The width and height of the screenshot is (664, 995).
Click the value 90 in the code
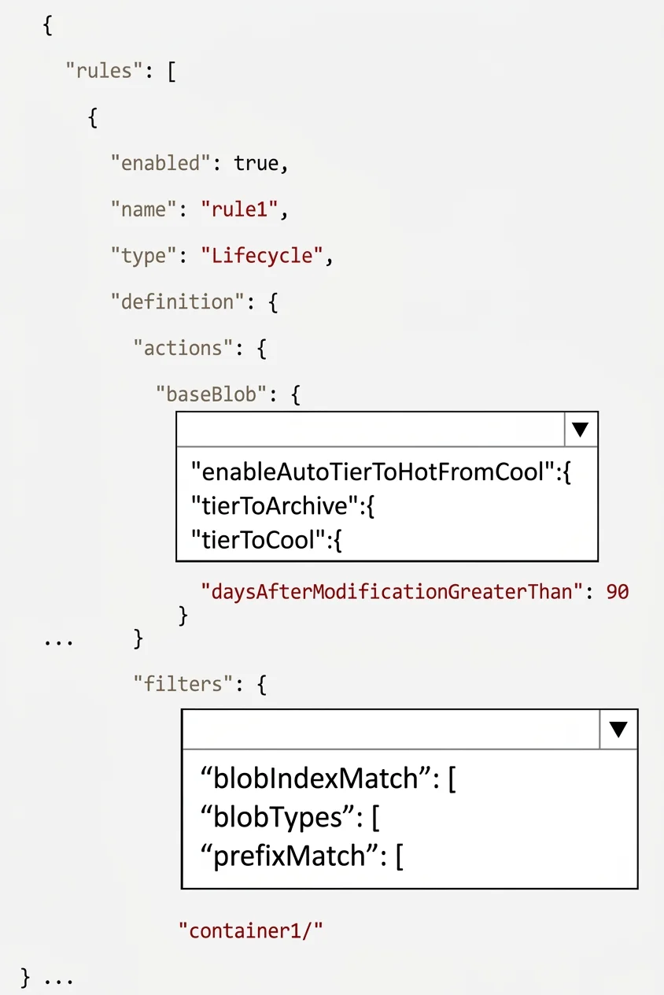(x=618, y=592)
